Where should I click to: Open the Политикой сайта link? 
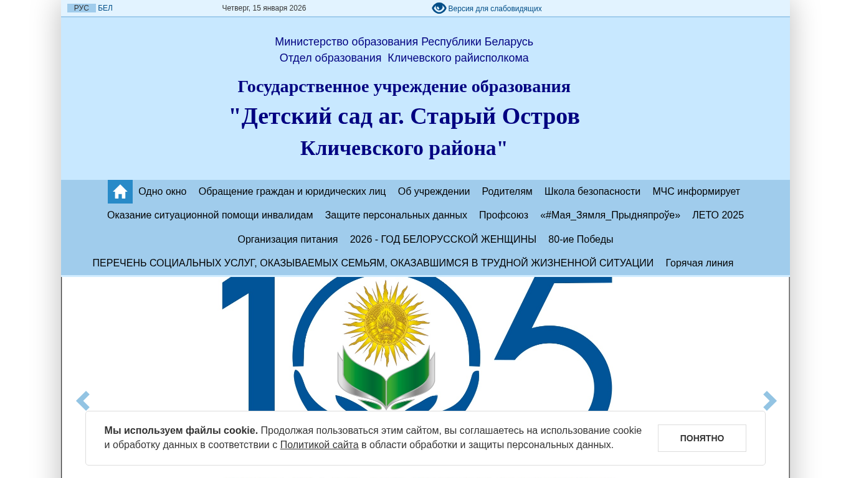(x=320, y=445)
